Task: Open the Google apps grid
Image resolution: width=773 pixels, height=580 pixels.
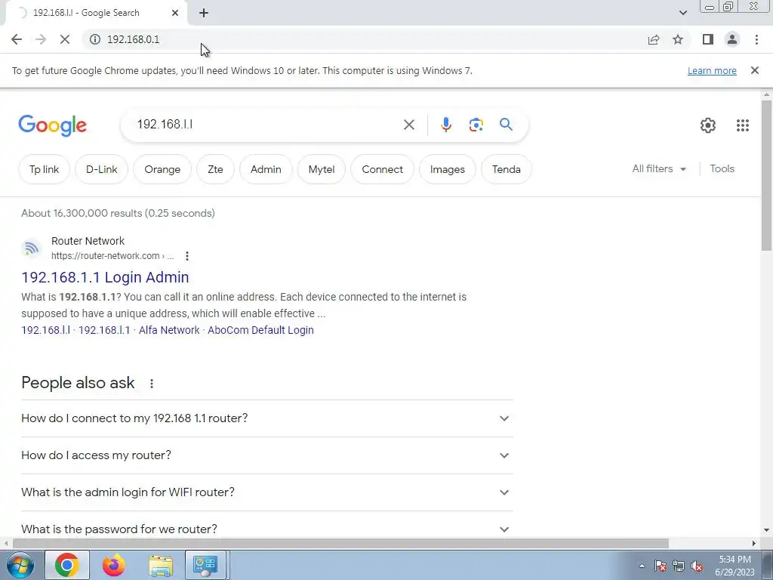Action: [743, 125]
